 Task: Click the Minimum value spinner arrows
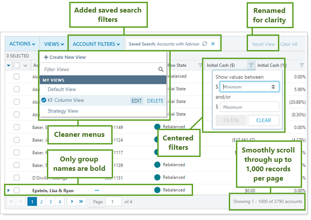pos(273,87)
